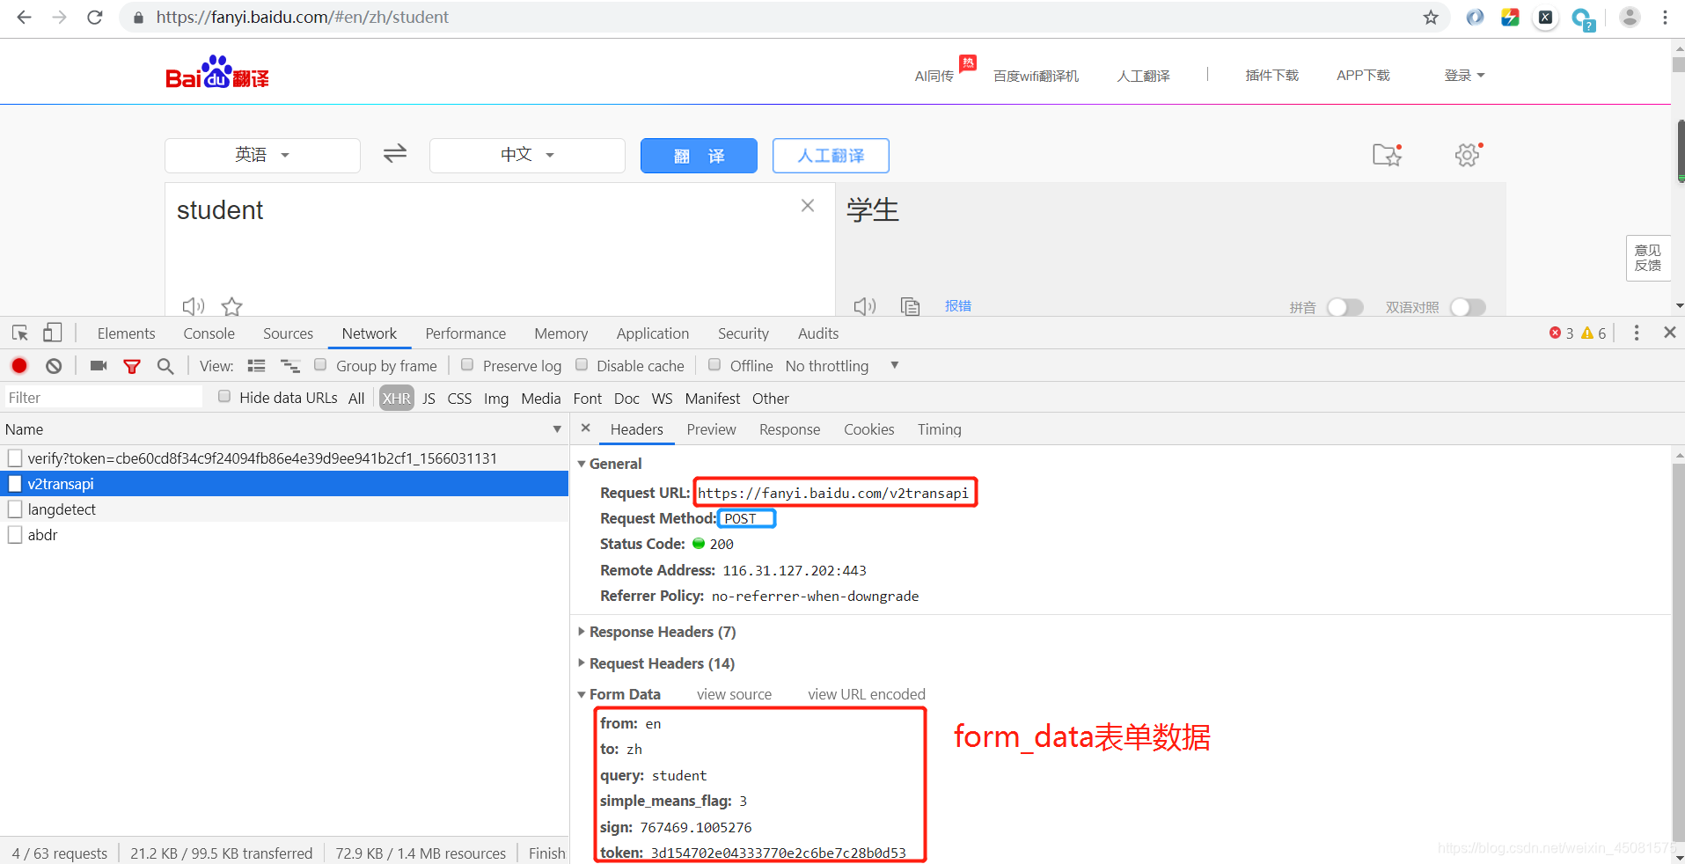Show the network overview waterfall view
Image resolution: width=1685 pixels, height=864 pixels.
point(289,365)
